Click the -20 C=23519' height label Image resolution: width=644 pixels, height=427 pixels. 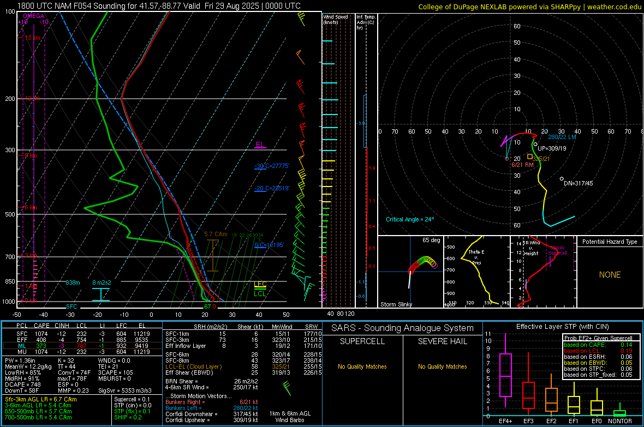click(x=271, y=188)
